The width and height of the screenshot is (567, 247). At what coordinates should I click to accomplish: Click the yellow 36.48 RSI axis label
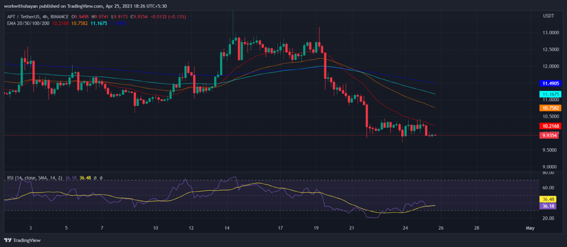[548, 199]
